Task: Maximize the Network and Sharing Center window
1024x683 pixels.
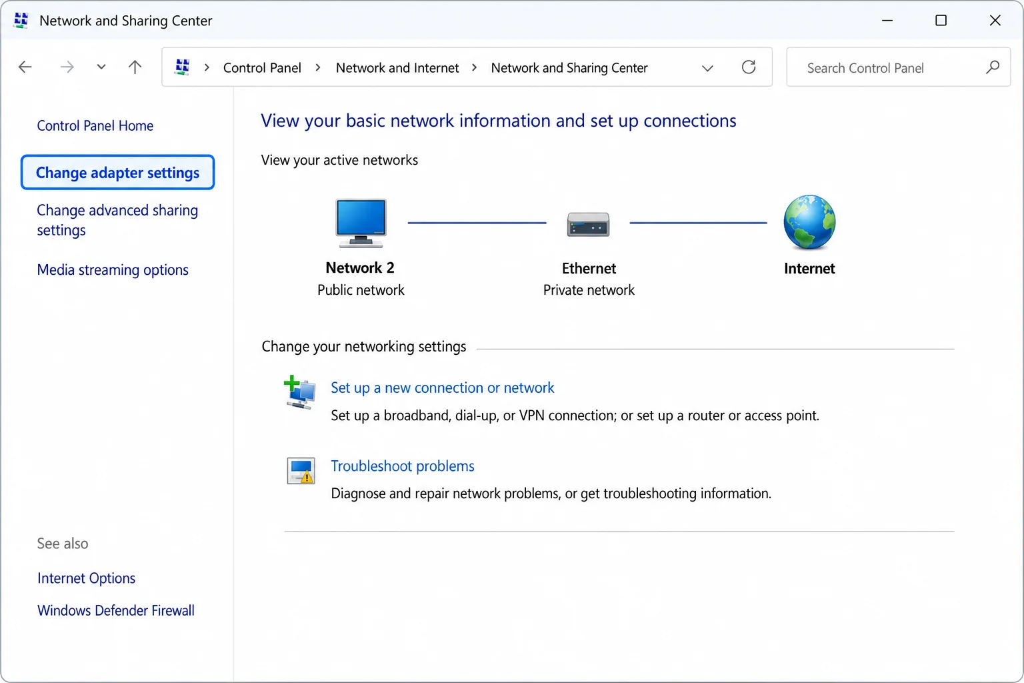Action: pyautogui.click(x=941, y=20)
